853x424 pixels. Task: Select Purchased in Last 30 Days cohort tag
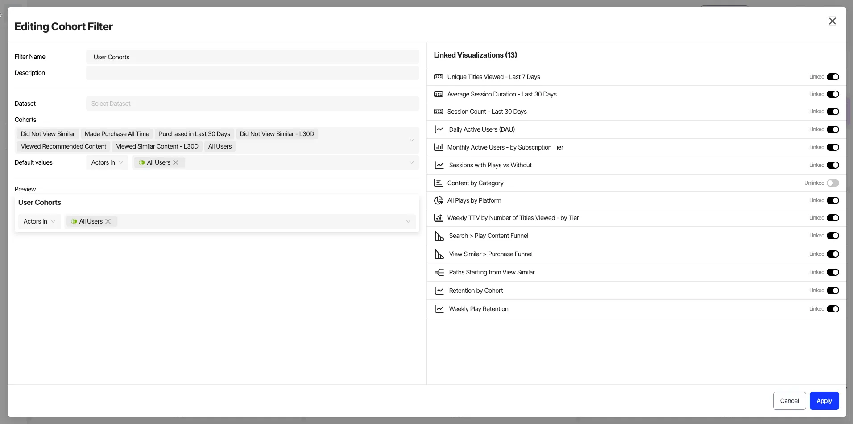tap(195, 134)
